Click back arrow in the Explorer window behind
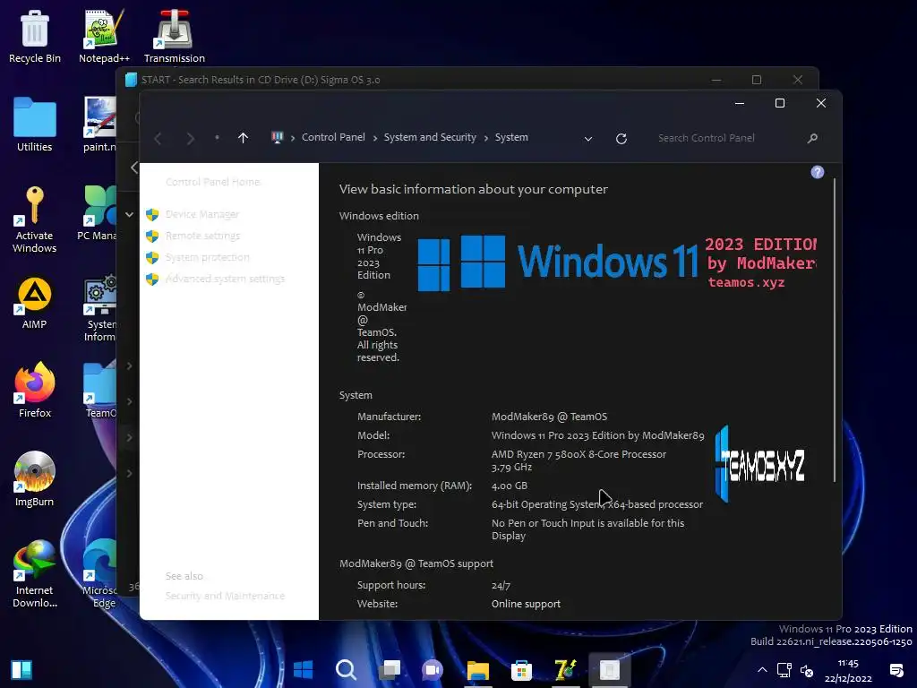The image size is (917, 688). click(x=134, y=168)
